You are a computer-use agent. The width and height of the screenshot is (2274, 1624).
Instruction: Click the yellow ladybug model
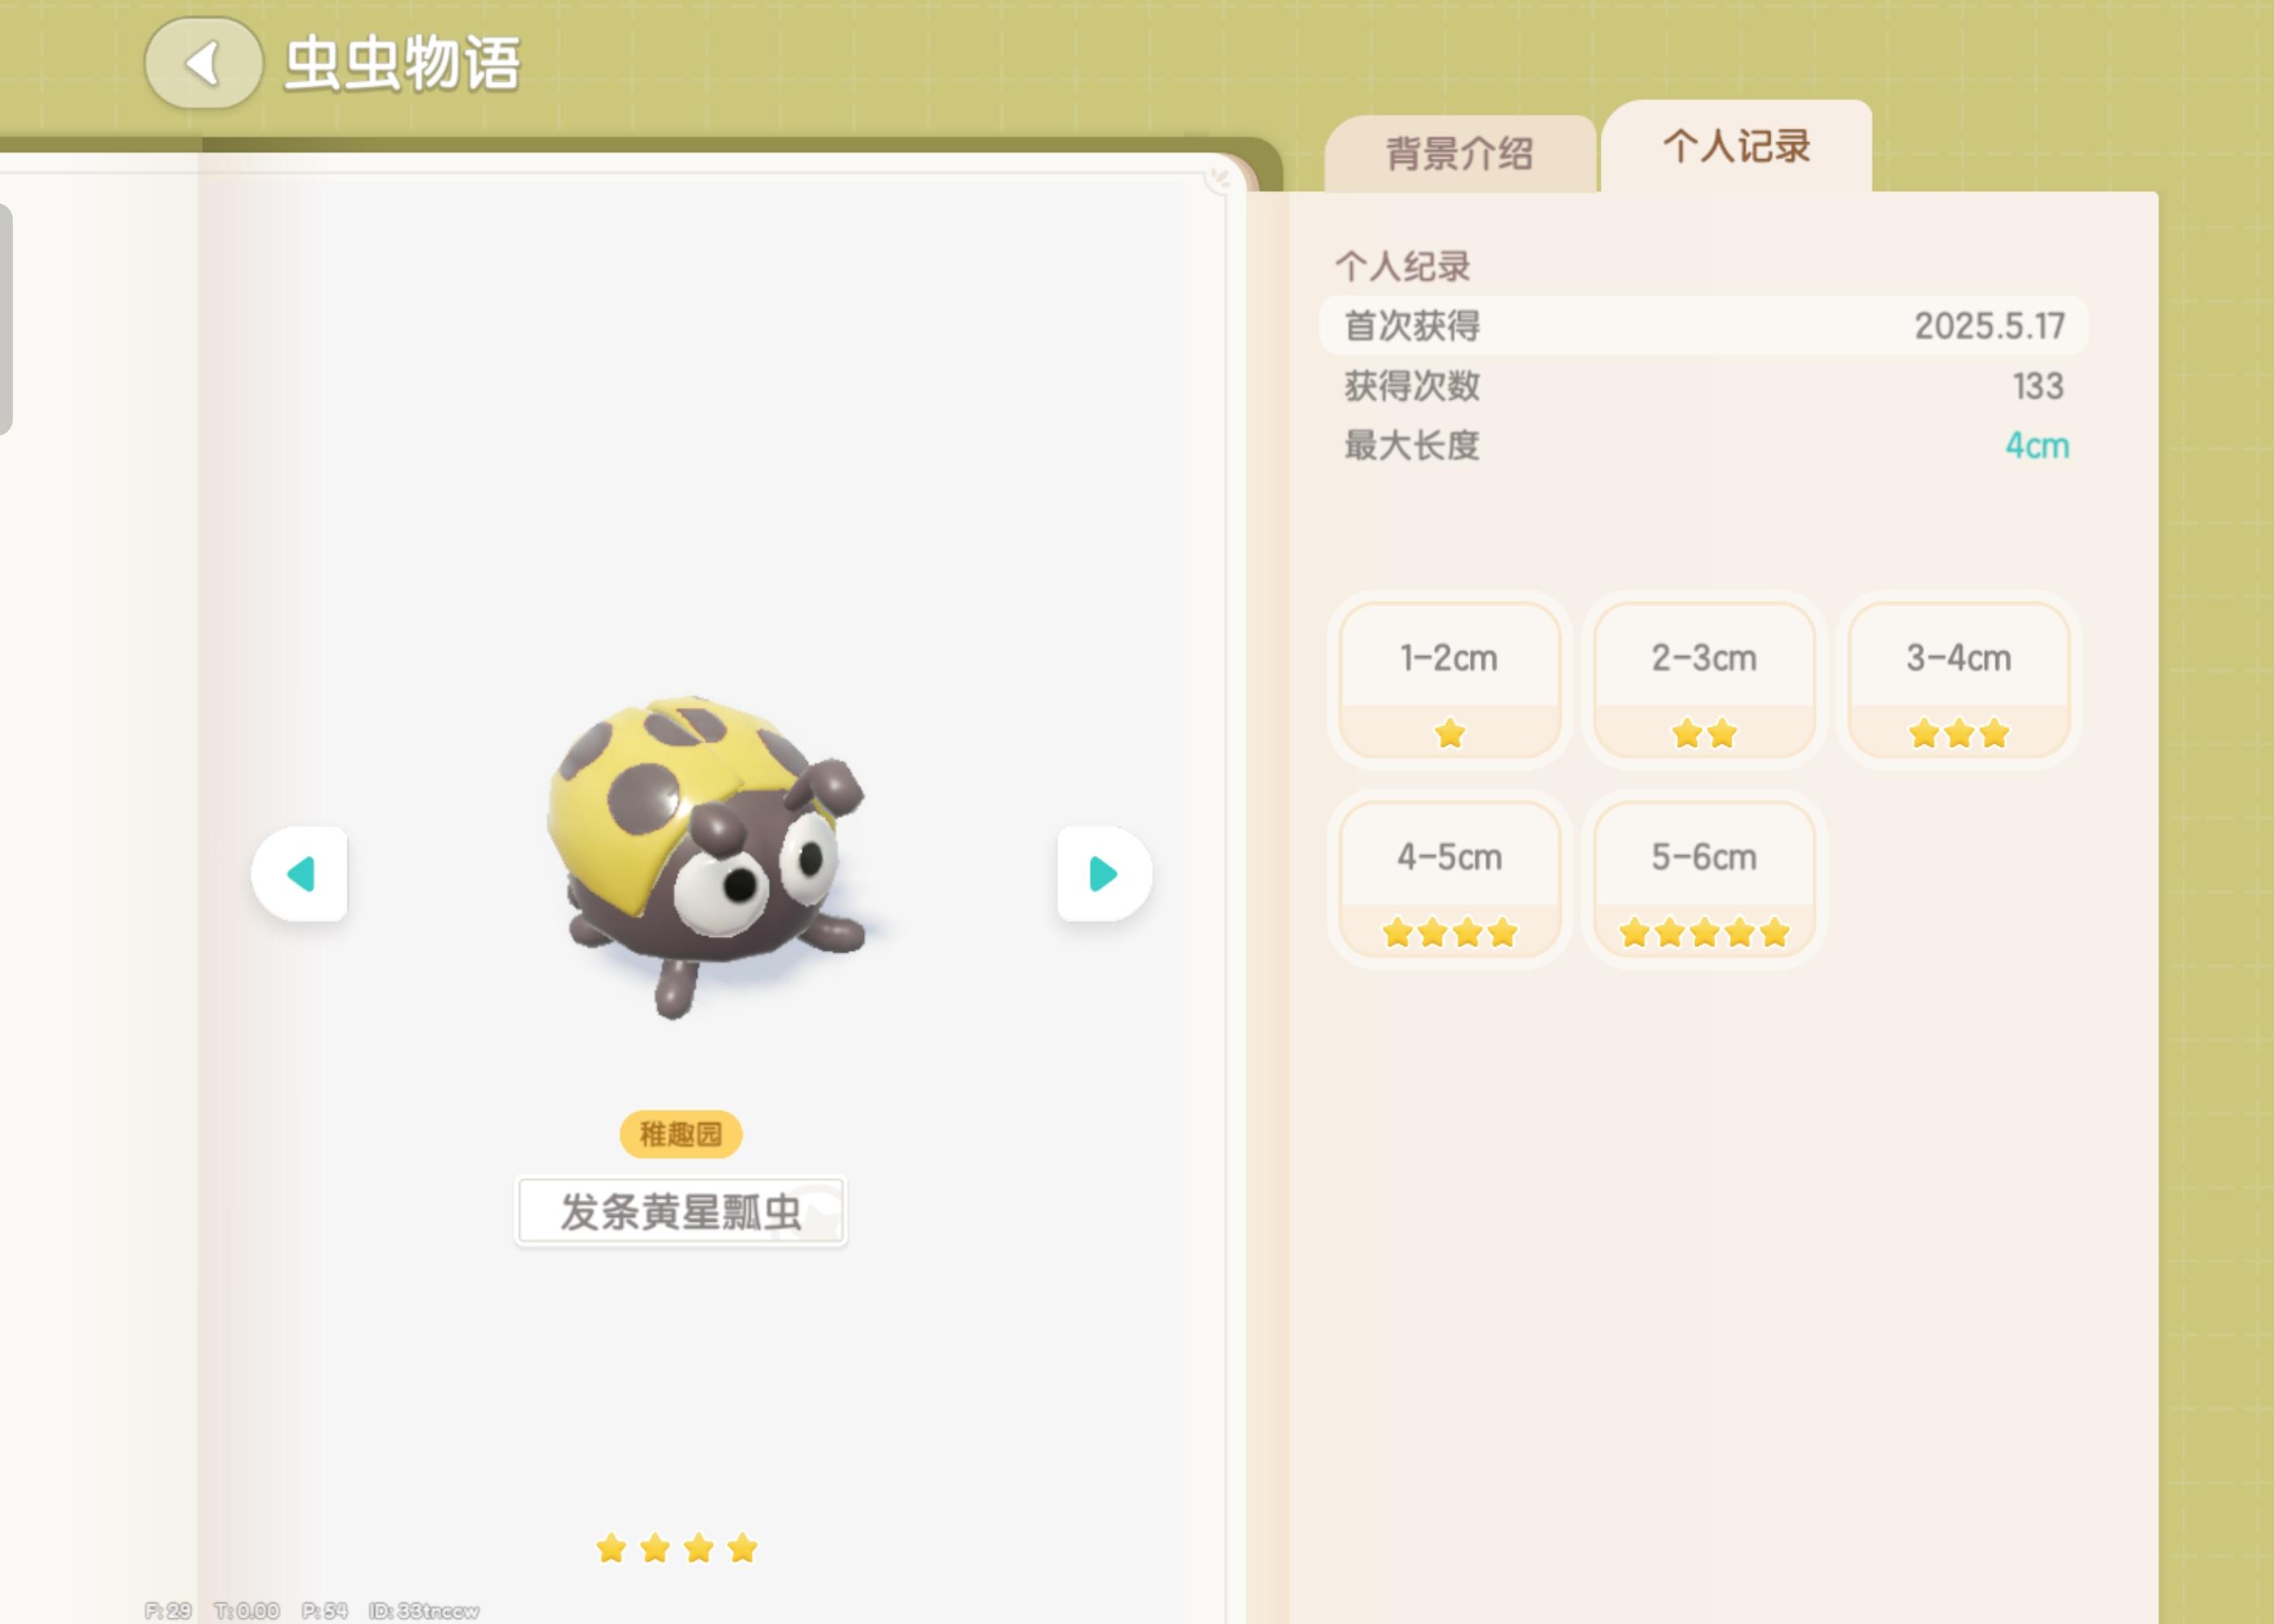click(709, 855)
